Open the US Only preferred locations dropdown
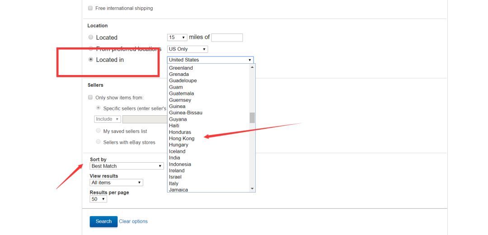Image resolution: width=488 pixels, height=235 pixels. (x=188, y=49)
